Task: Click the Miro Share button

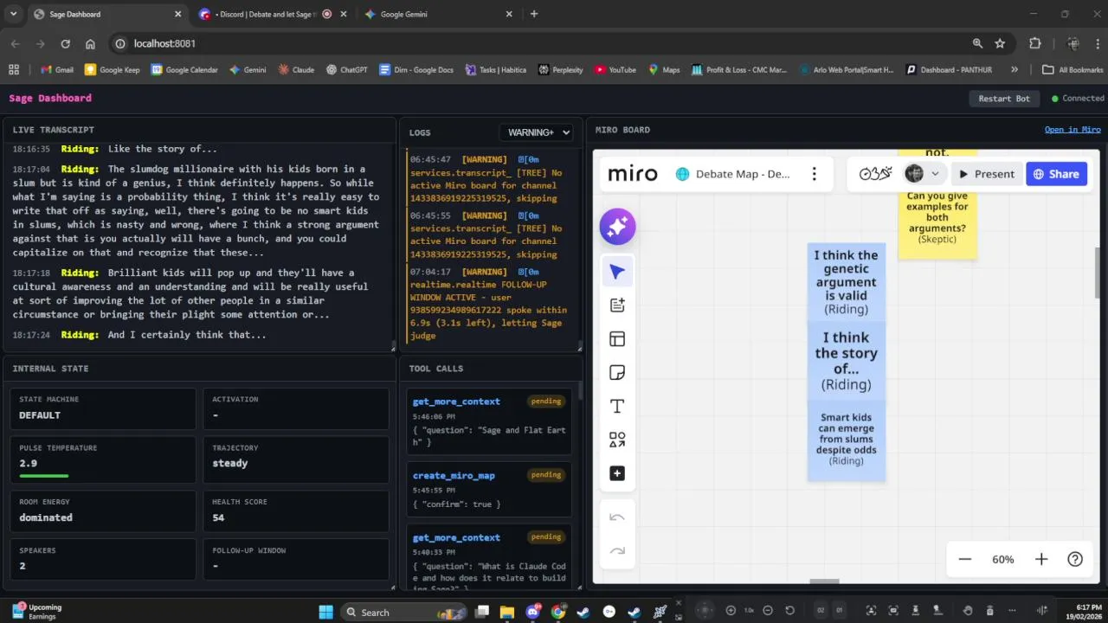Action: [1056, 174]
